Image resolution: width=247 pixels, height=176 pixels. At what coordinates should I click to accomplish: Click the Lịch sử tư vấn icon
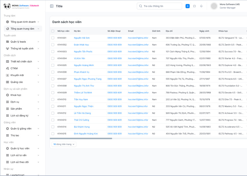click(x=8, y=155)
